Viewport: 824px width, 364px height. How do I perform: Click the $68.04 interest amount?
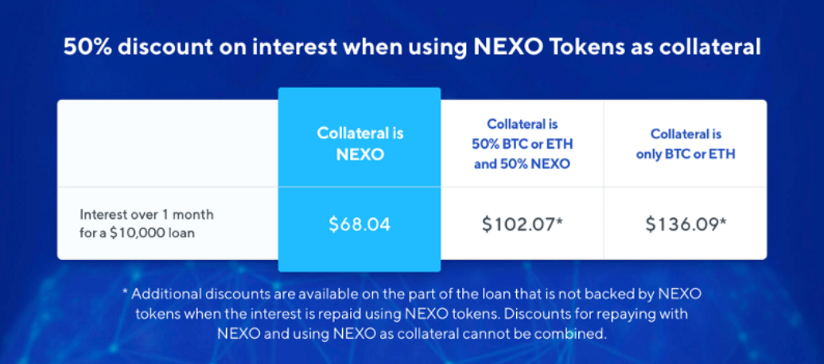pos(360,224)
